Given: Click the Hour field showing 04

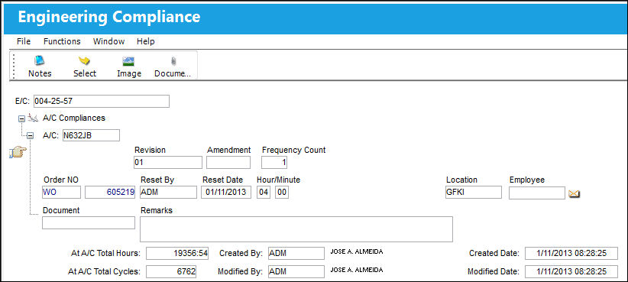Looking at the screenshot, I should point(264,193).
